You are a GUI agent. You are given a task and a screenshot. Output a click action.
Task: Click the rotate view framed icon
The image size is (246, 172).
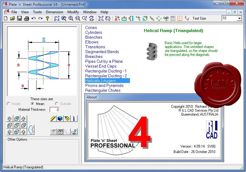tap(108, 18)
